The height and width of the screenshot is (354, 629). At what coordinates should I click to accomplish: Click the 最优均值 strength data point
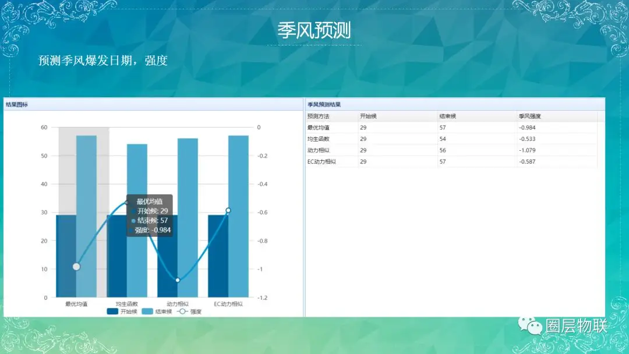pos(77,267)
